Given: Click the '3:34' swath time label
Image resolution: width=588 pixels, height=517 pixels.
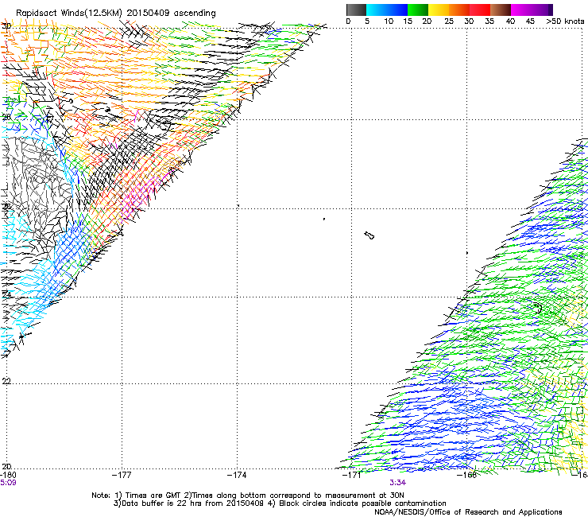Looking at the screenshot, I should tap(397, 483).
